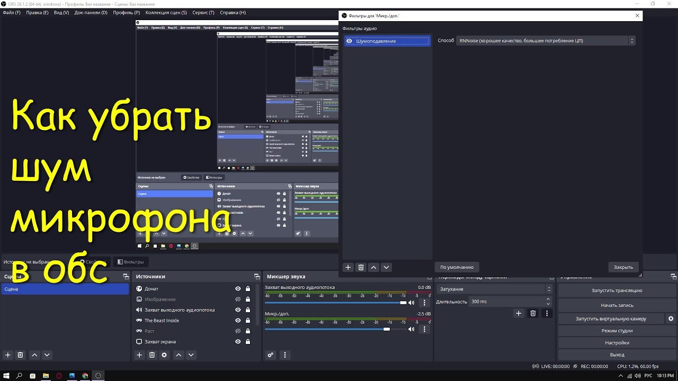
Task: Open advanced audio properties via mixer gears icon
Action: (x=271, y=355)
